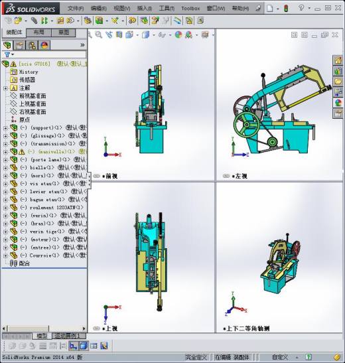The height and width of the screenshot is (363, 345).
Task: Open the 文件(F) menu
Action: click(76, 9)
